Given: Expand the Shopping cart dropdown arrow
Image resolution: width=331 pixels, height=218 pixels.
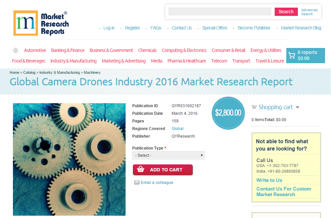Looking at the screenshot, I should pos(298,108).
